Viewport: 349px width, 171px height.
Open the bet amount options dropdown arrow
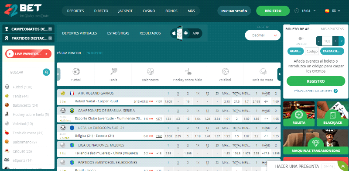342,41
